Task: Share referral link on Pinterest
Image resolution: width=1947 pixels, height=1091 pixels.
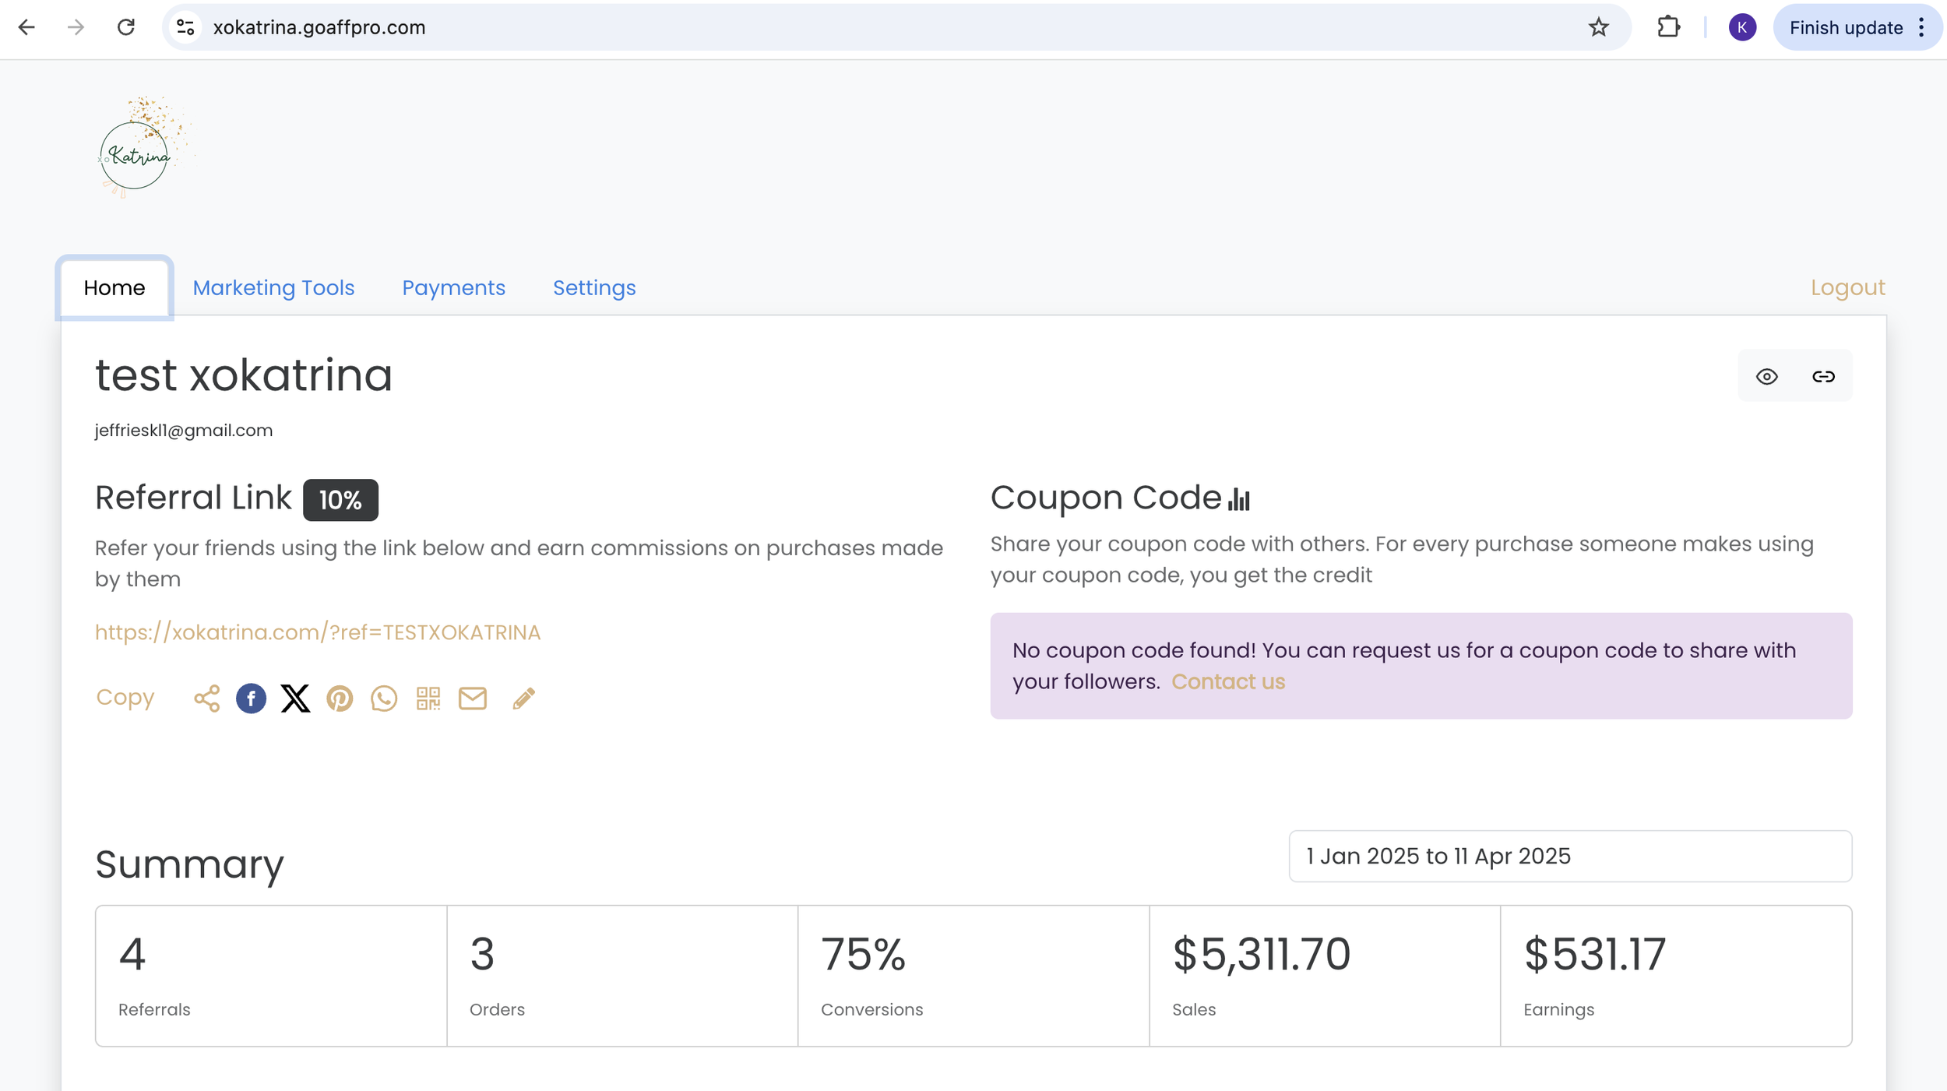Action: tap(340, 699)
